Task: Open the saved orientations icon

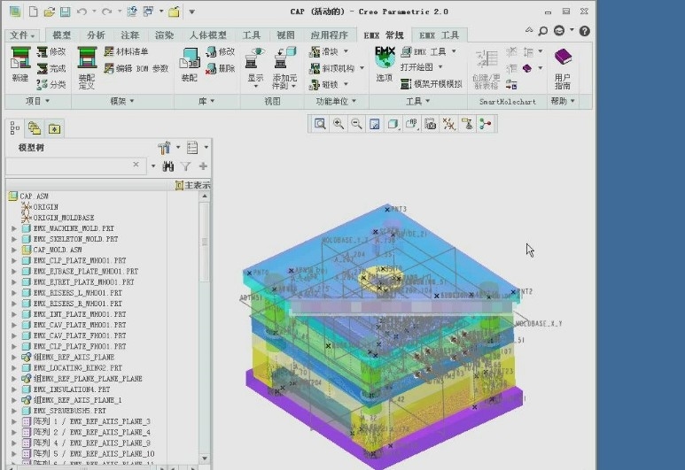Action: click(x=411, y=124)
